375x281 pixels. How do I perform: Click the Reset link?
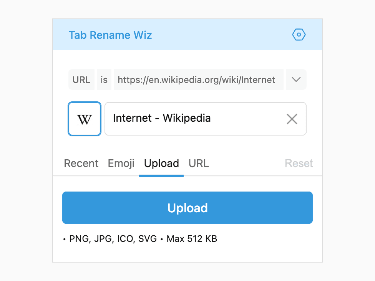click(x=299, y=164)
